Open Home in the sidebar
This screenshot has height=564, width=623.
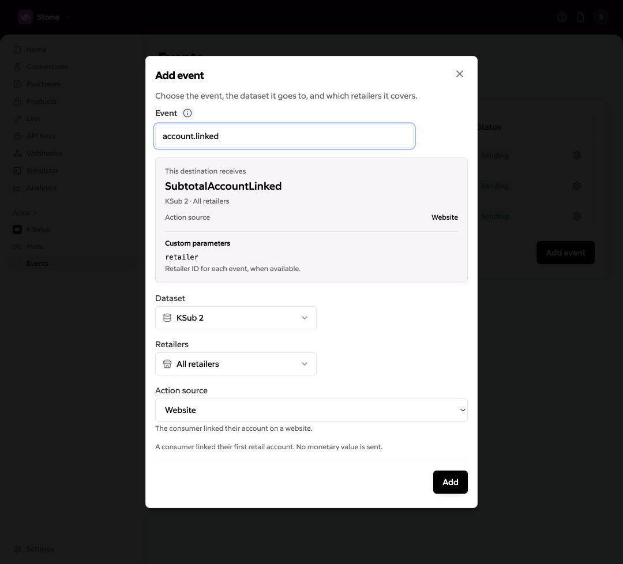tap(36, 50)
